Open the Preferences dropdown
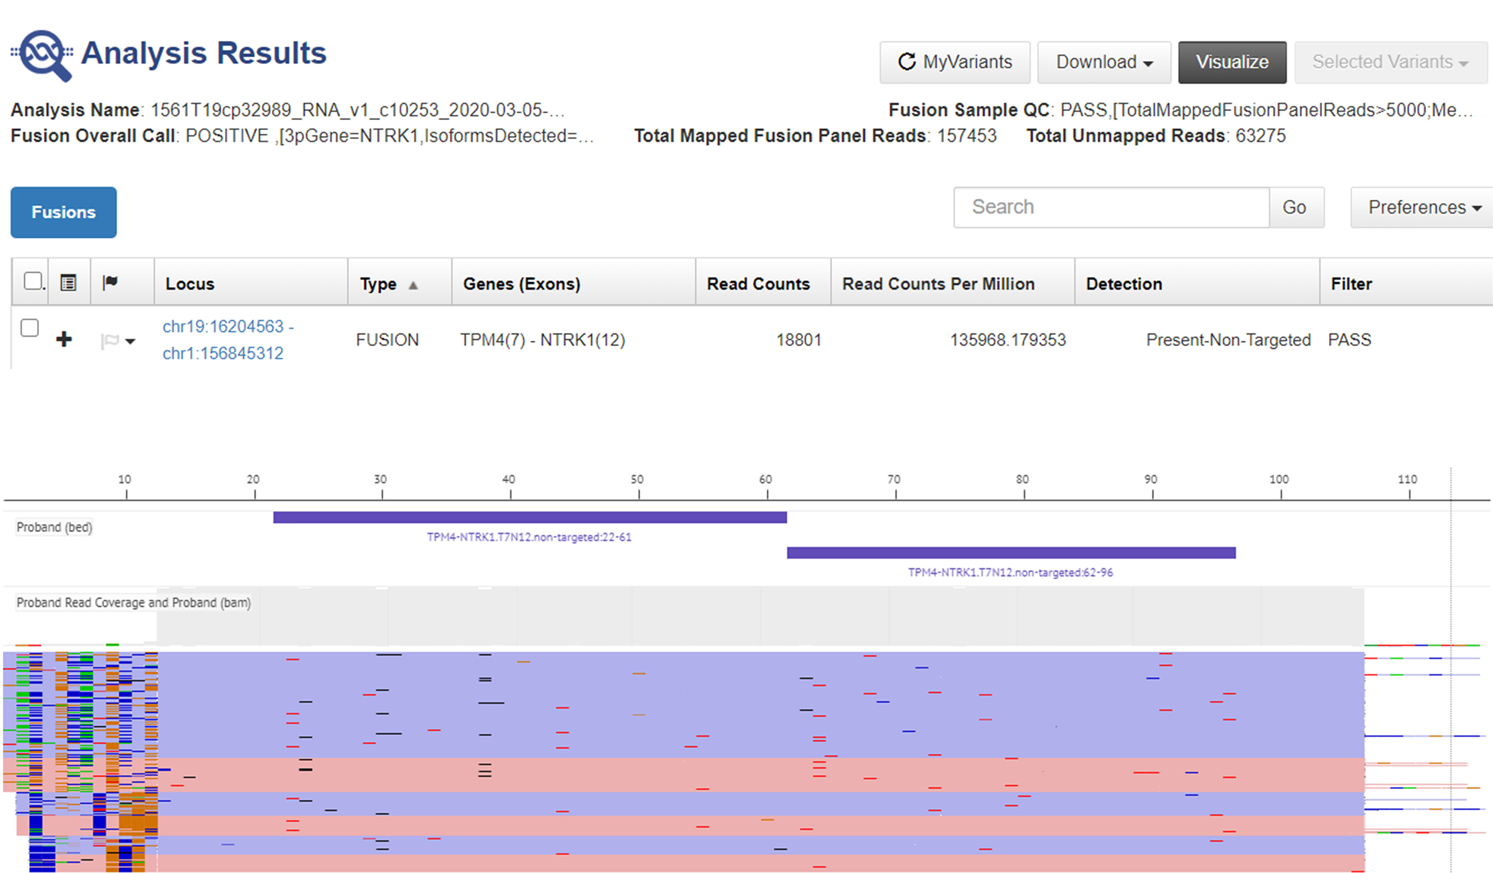1493x873 pixels. tap(1423, 208)
